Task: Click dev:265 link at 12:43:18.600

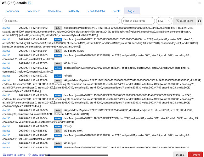Action: (6, 143)
